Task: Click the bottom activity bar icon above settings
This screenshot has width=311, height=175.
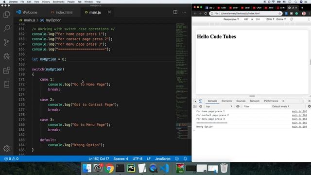Action: coord(7,84)
